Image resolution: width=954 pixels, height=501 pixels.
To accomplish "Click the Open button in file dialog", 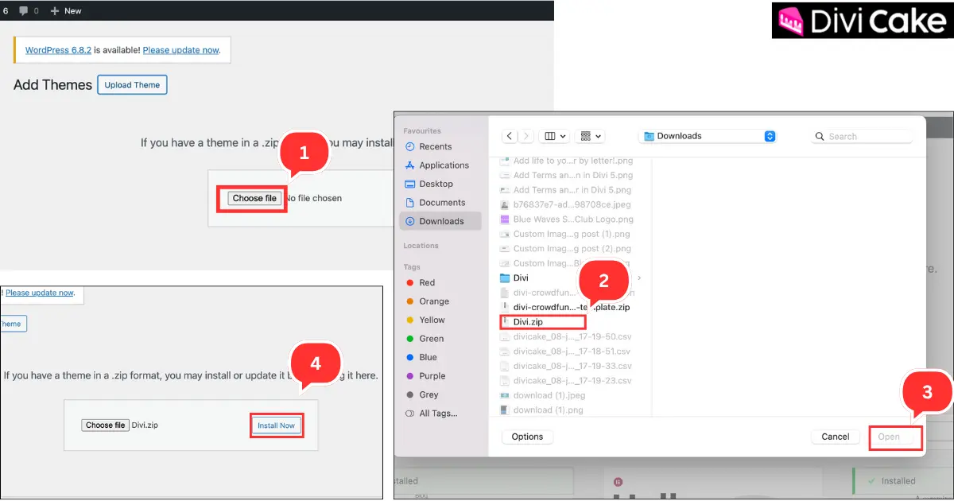I will click(889, 437).
